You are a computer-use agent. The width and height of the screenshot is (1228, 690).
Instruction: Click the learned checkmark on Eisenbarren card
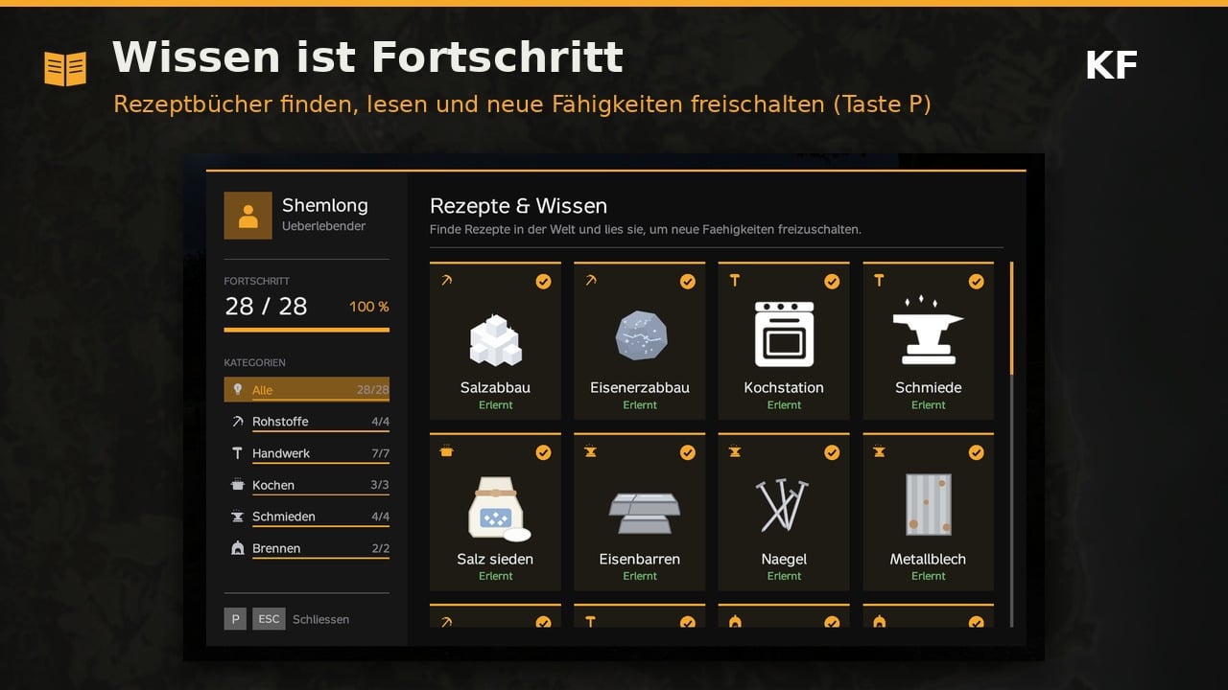coord(687,452)
